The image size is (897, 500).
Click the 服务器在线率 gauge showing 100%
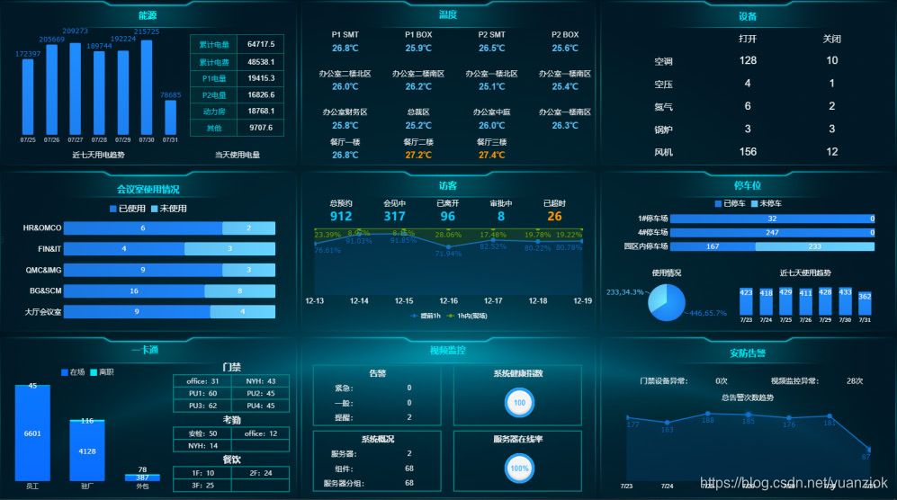tap(519, 469)
